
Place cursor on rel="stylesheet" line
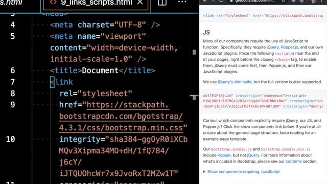tap(96, 94)
